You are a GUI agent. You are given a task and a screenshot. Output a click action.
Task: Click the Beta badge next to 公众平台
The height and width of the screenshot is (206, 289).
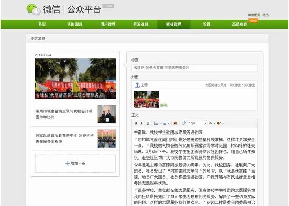click(x=108, y=6)
